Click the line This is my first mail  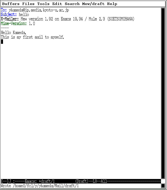pos(32,37)
